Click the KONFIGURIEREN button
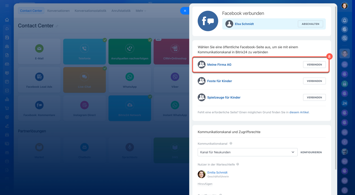This screenshot has height=195, width=355. [311, 152]
